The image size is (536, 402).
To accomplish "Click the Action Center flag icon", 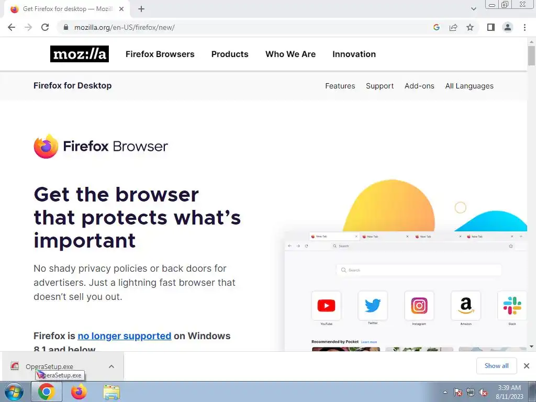I will pyautogui.click(x=458, y=392).
